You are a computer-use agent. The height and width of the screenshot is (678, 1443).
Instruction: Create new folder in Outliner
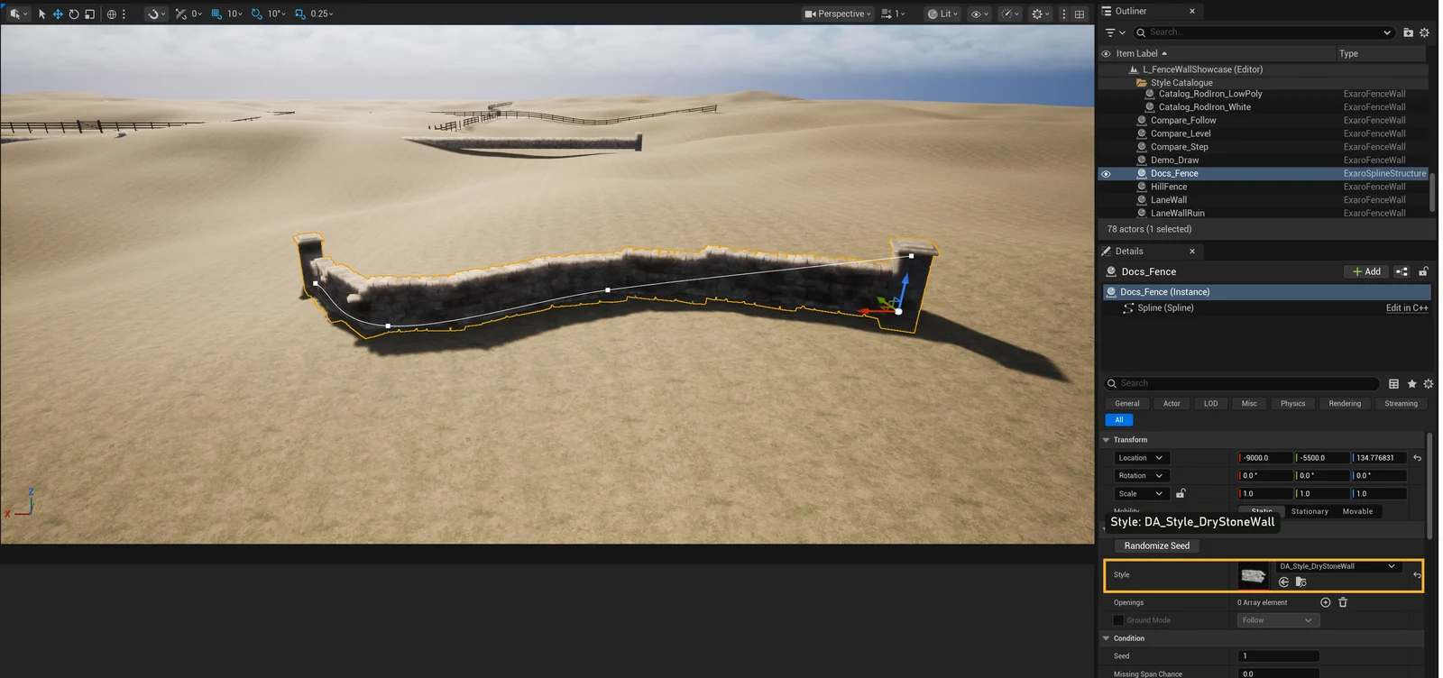[1408, 32]
